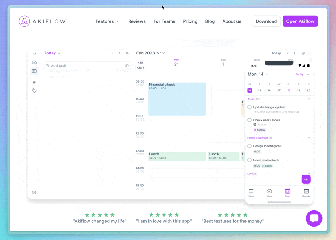Expand the Features dropdown menu

107,21
